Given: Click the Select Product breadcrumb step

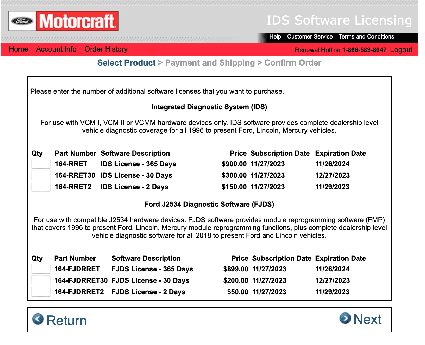Looking at the screenshot, I should 126,63.
